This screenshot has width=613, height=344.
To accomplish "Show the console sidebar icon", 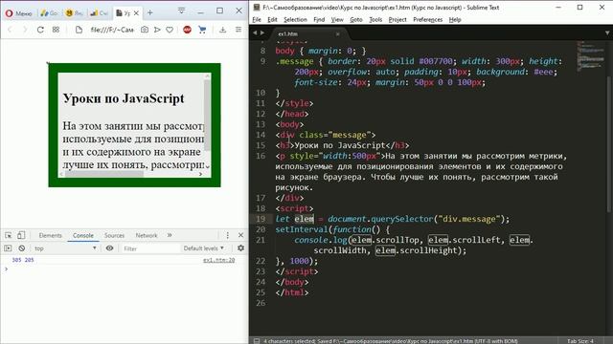I will tap(8, 248).
